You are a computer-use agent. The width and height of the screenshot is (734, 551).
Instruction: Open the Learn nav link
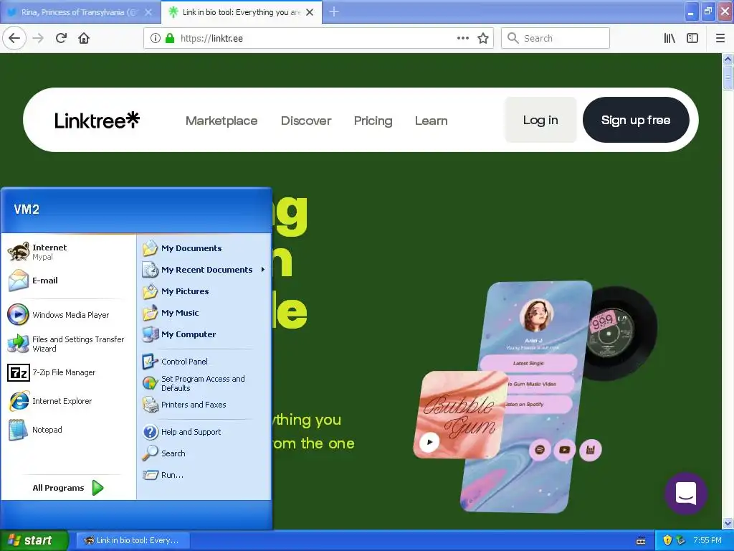coord(431,121)
